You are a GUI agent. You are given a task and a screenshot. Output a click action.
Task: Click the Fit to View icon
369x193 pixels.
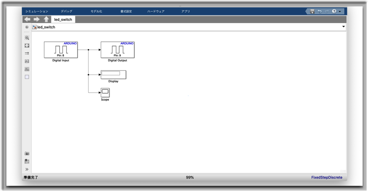pyautogui.click(x=27, y=45)
